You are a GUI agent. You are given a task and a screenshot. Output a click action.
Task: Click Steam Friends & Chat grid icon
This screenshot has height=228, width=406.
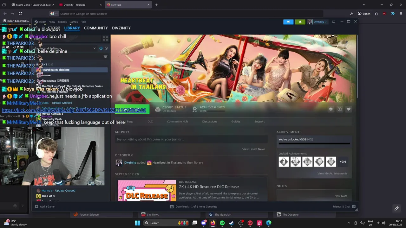[x=354, y=206]
